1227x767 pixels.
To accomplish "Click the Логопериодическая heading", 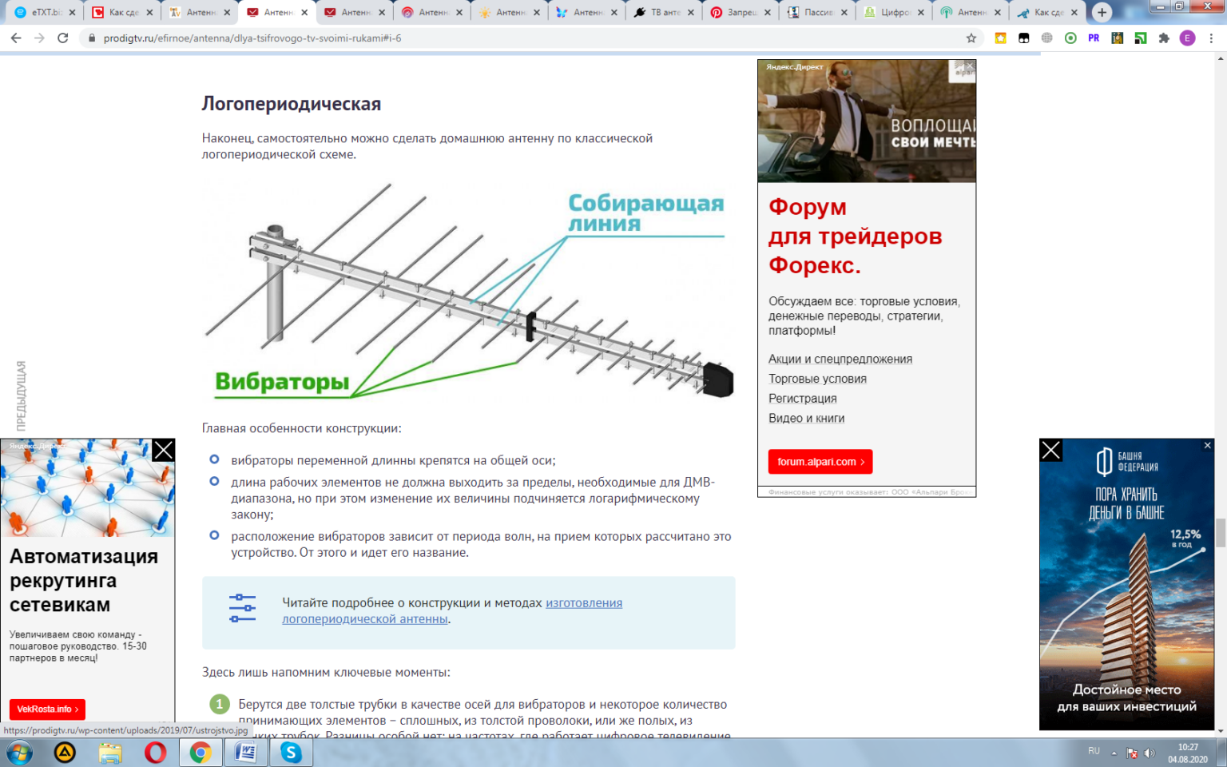I will click(x=291, y=104).
